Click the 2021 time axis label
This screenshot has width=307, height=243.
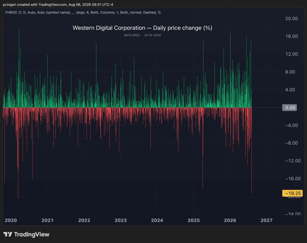point(47,220)
